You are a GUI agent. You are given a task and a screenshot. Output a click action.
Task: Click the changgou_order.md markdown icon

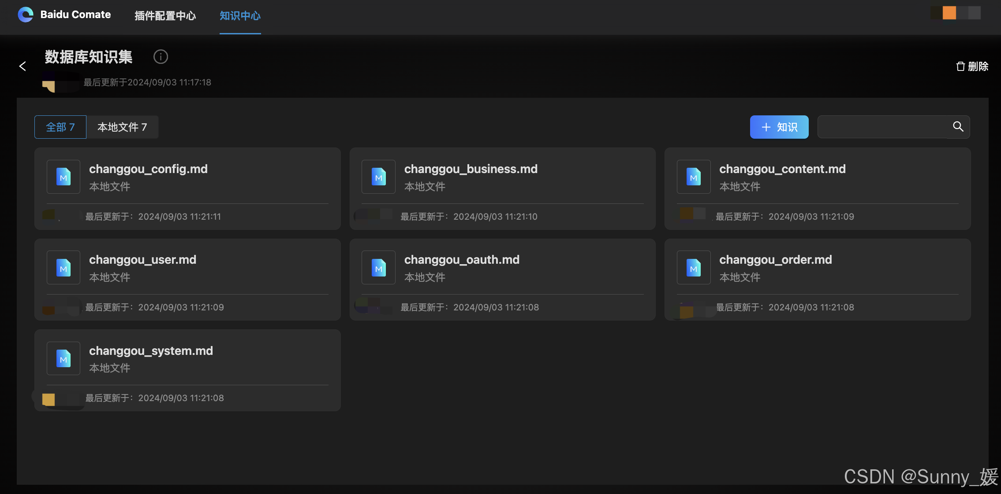click(693, 267)
